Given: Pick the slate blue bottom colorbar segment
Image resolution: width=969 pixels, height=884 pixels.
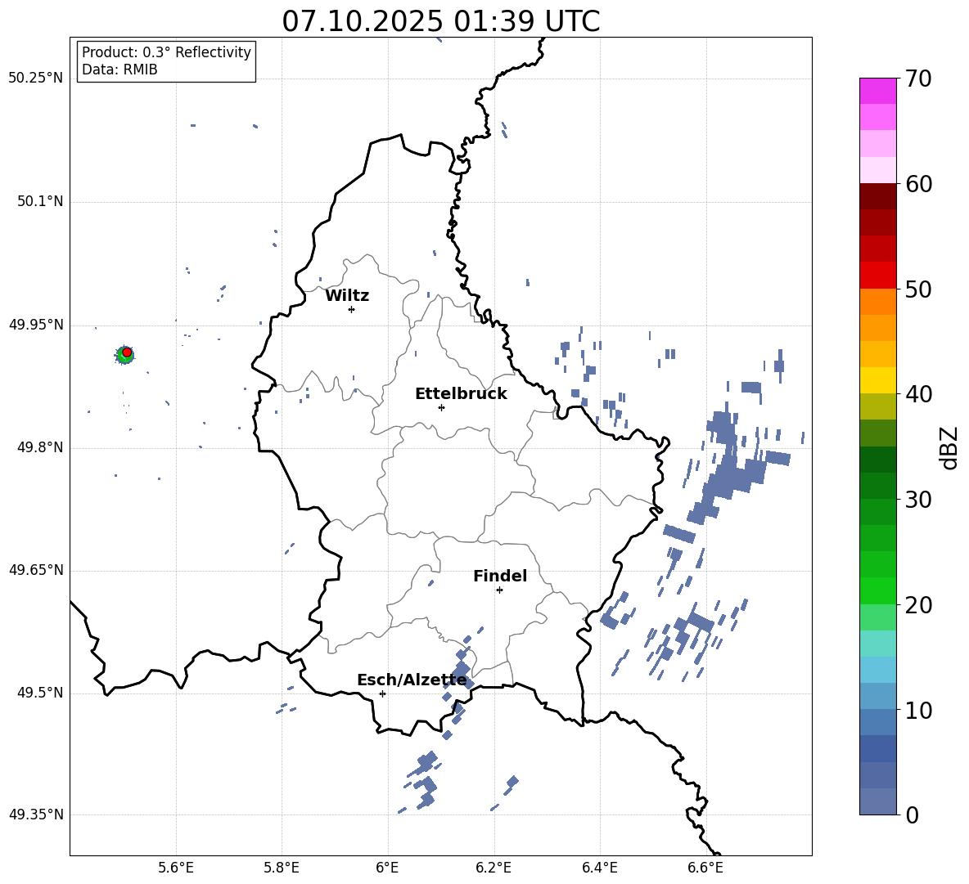Looking at the screenshot, I should (x=877, y=801).
